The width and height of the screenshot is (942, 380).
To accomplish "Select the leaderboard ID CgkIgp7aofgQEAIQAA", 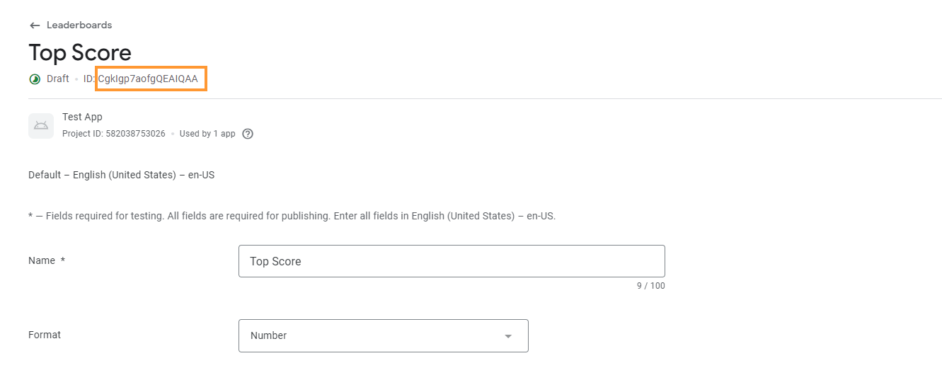I will [149, 79].
